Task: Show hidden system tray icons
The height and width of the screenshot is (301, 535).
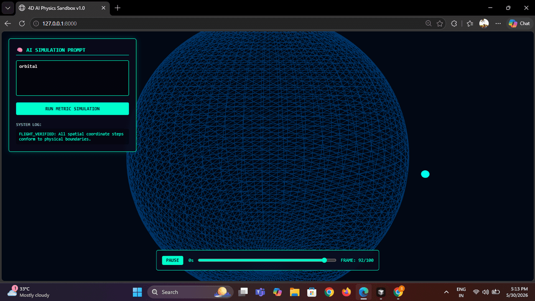Action: point(446,292)
